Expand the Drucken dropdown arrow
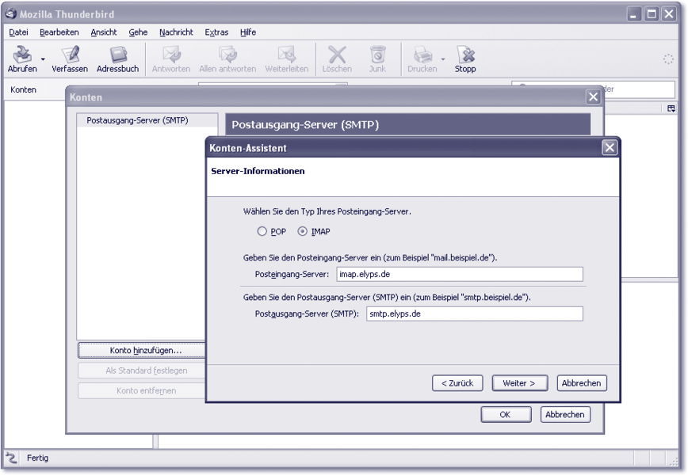 point(443,59)
